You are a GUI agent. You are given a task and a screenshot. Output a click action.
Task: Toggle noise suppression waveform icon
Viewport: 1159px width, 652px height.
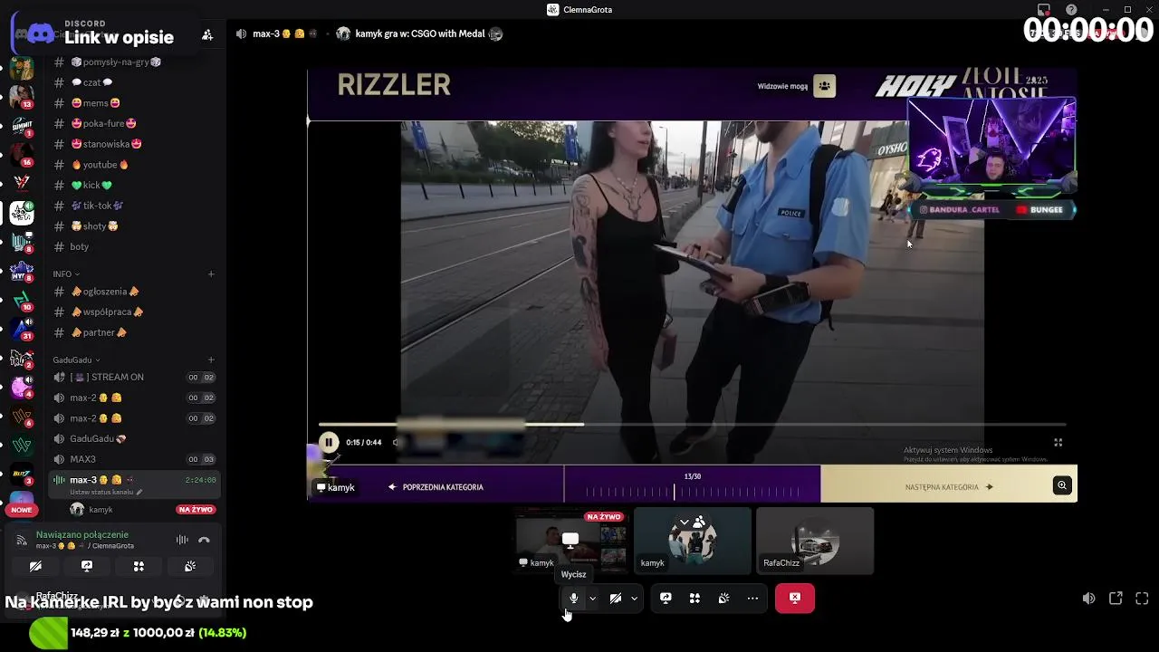pos(182,540)
